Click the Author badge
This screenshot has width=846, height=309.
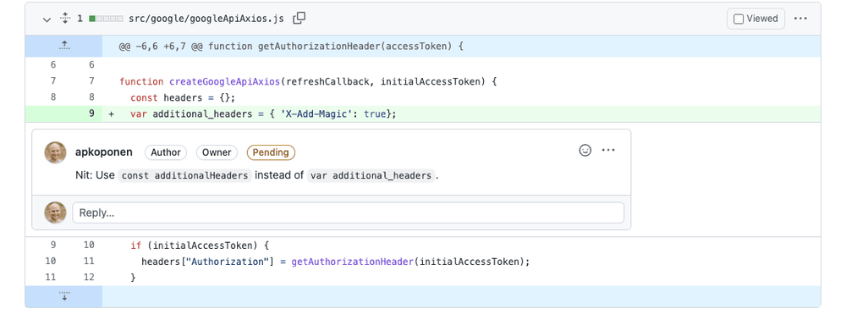coord(166,152)
